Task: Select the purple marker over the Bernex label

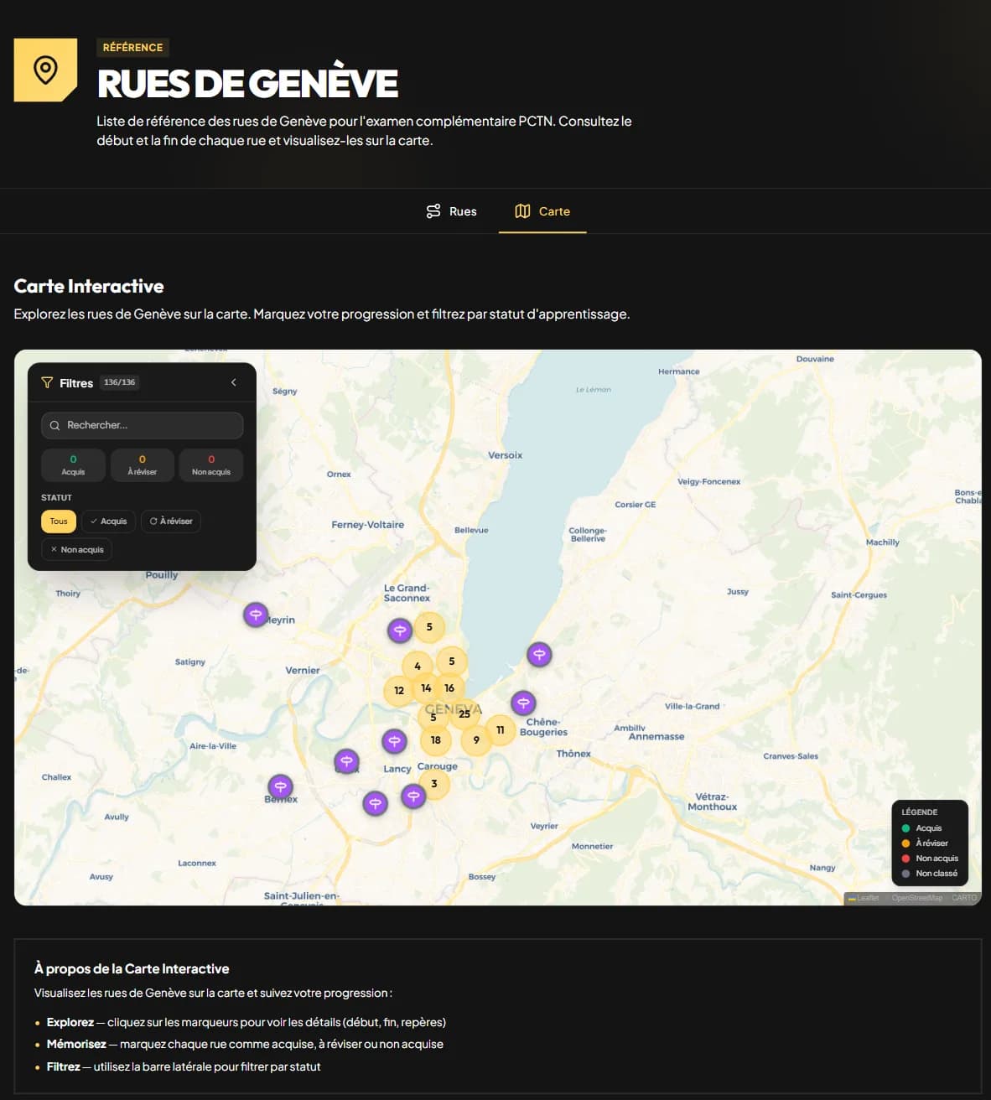Action: point(280,786)
